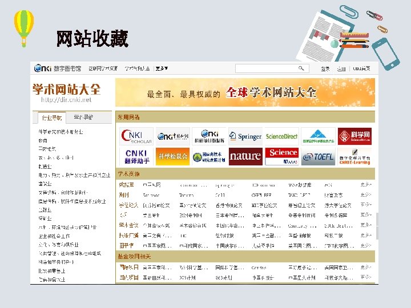Click the 登录 login link
The width and height of the screenshot is (411, 308).
[325, 69]
